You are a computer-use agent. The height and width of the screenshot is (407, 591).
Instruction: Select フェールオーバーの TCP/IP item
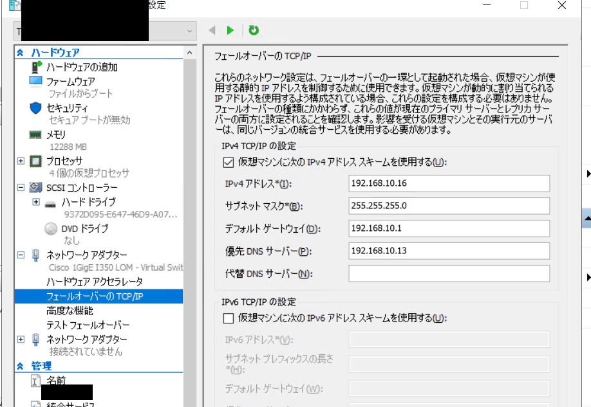pyautogui.click(x=98, y=296)
